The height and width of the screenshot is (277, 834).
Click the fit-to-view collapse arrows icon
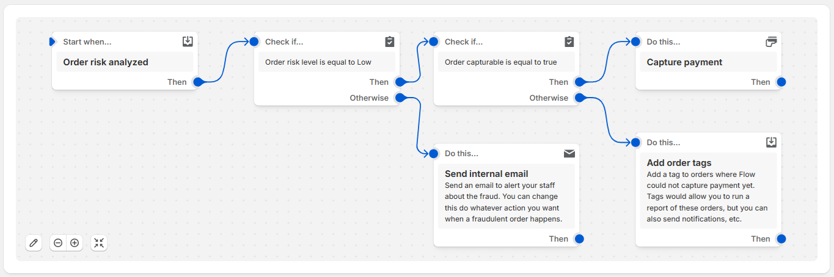(x=99, y=243)
